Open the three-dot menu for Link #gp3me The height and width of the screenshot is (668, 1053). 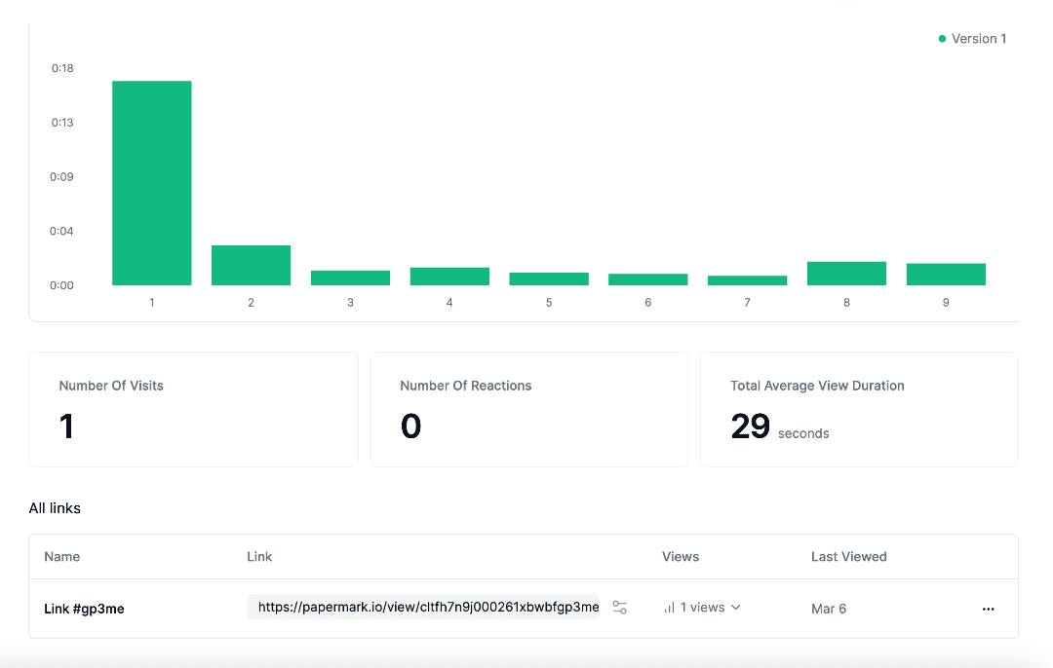point(988,609)
